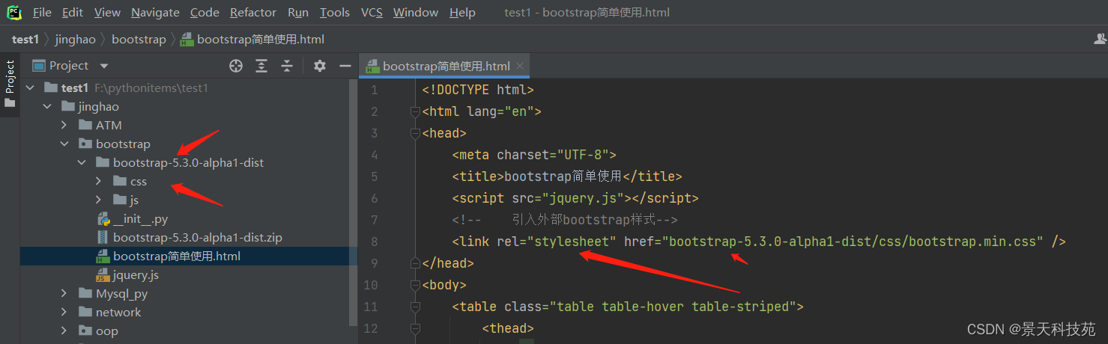Expand the Mysql_py folder
This screenshot has width=1108, height=344.
(64, 294)
